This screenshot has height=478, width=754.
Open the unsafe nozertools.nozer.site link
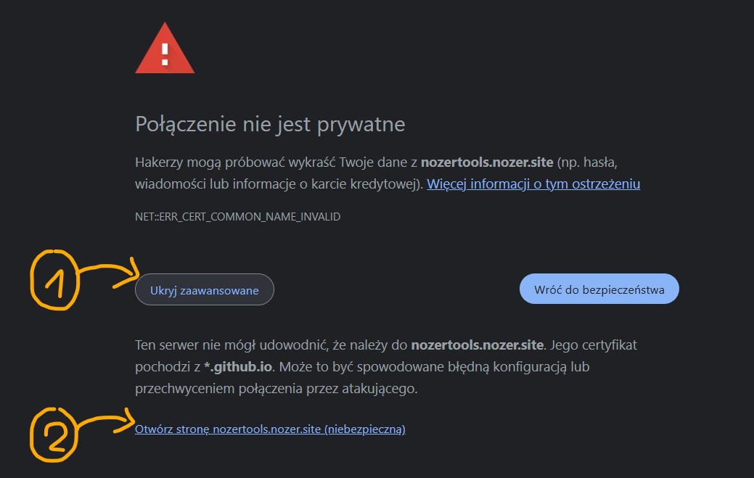pos(270,429)
